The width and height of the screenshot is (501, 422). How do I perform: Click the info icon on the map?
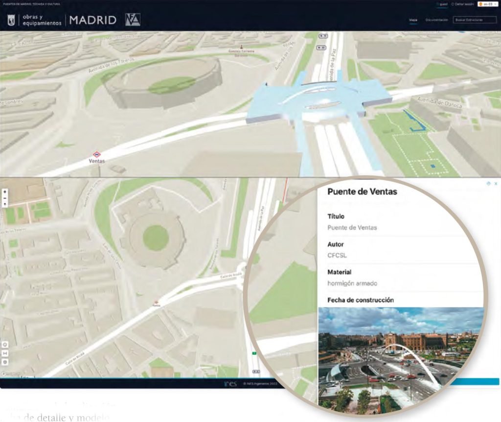(x=4, y=345)
